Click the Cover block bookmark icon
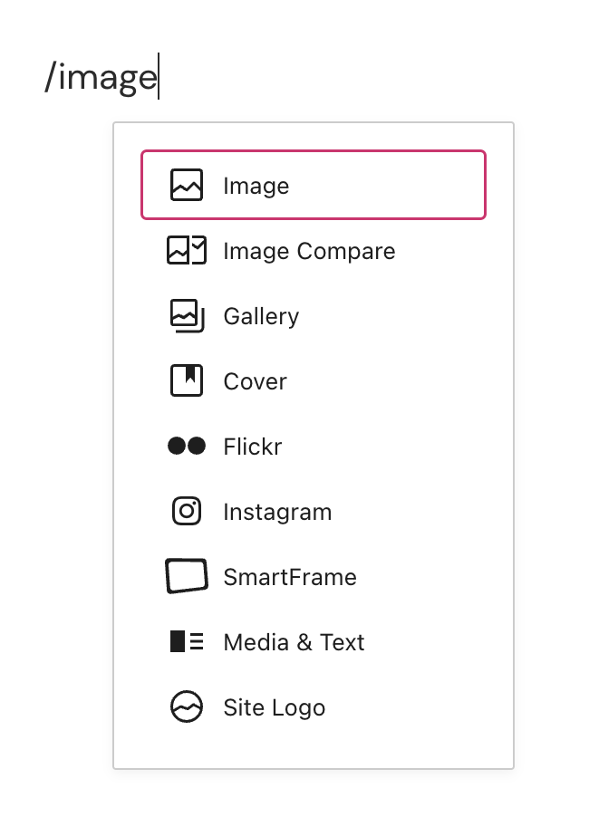The image size is (589, 817). click(x=187, y=380)
